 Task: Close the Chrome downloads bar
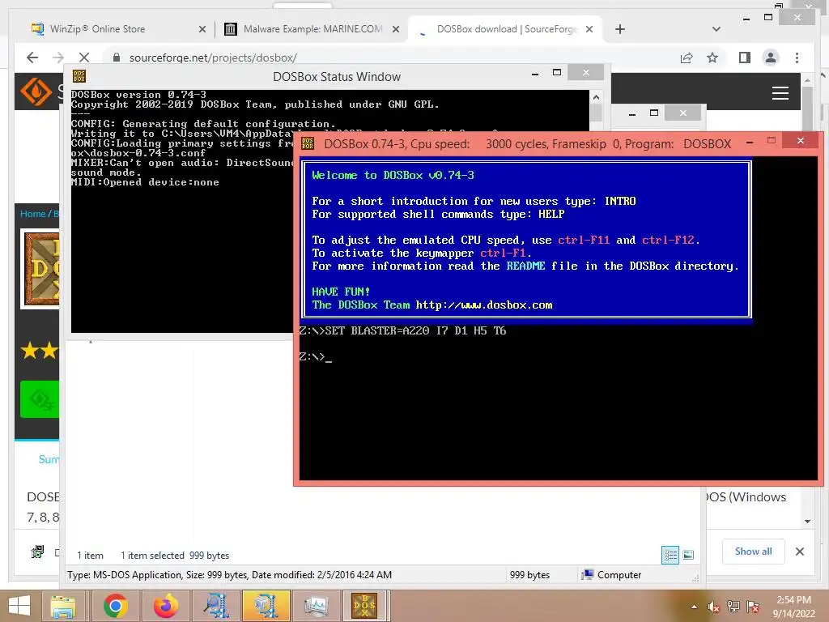tap(800, 552)
